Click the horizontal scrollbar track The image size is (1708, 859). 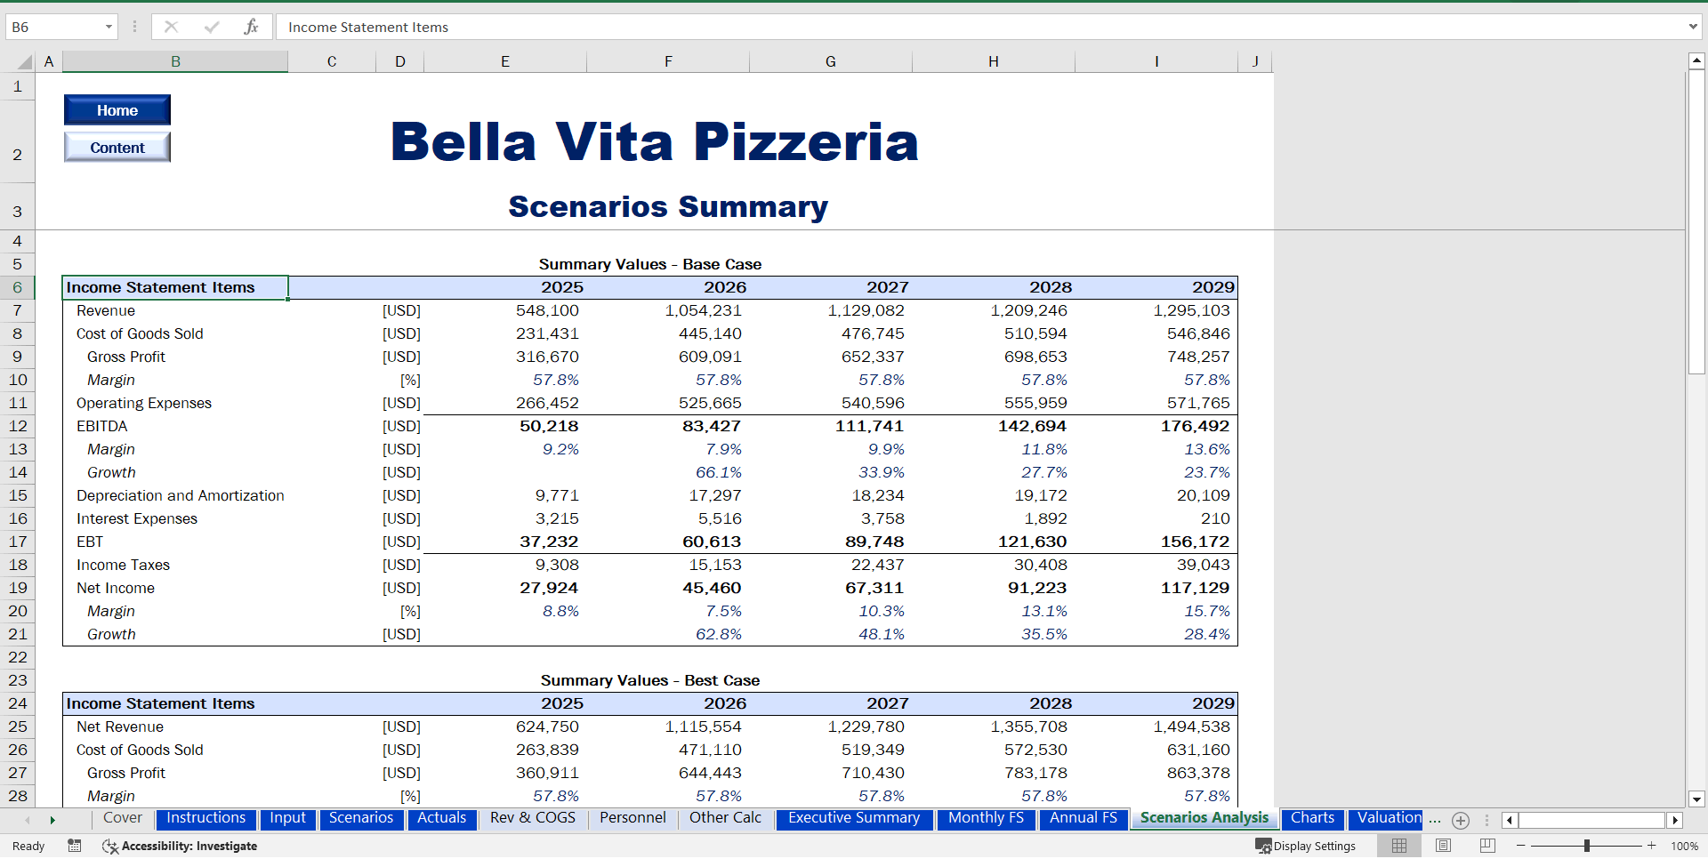[1592, 820]
